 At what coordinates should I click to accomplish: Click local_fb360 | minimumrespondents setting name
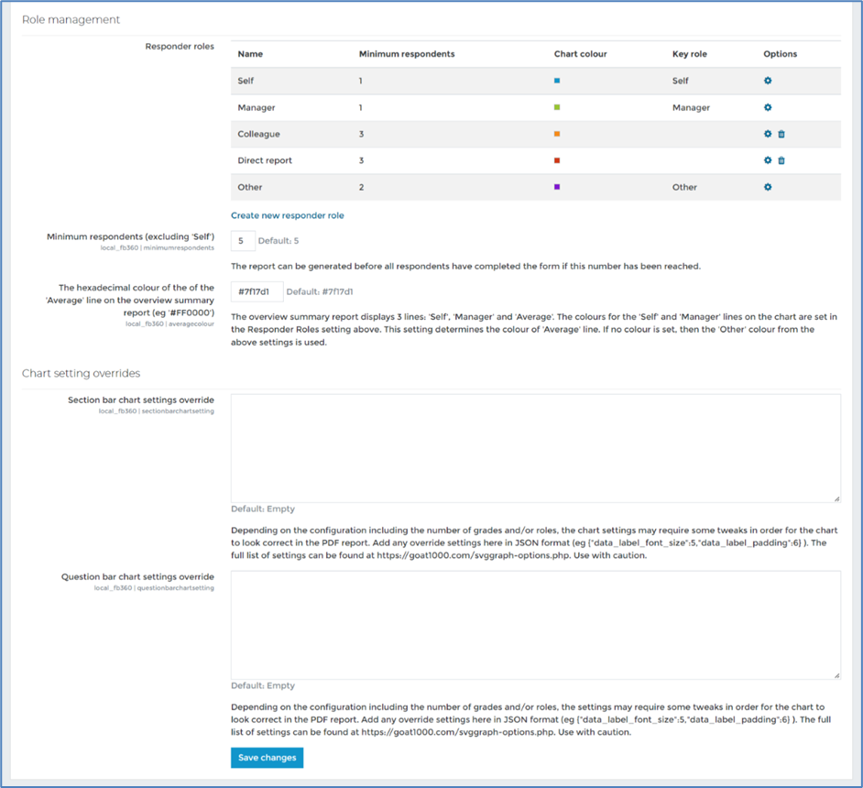point(157,248)
